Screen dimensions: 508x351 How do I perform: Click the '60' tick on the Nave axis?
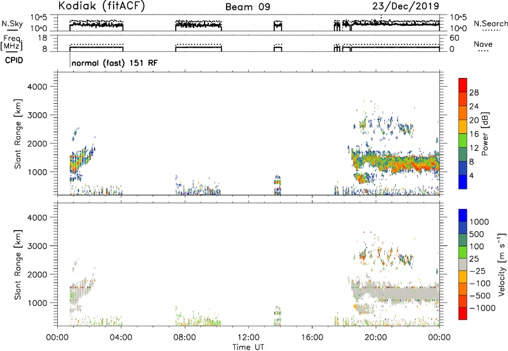pos(454,38)
